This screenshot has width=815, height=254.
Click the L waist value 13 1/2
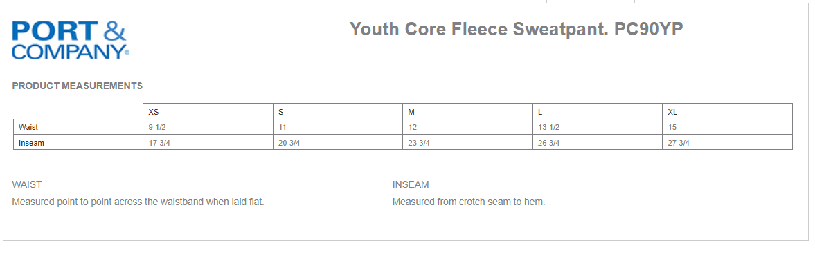tap(549, 128)
